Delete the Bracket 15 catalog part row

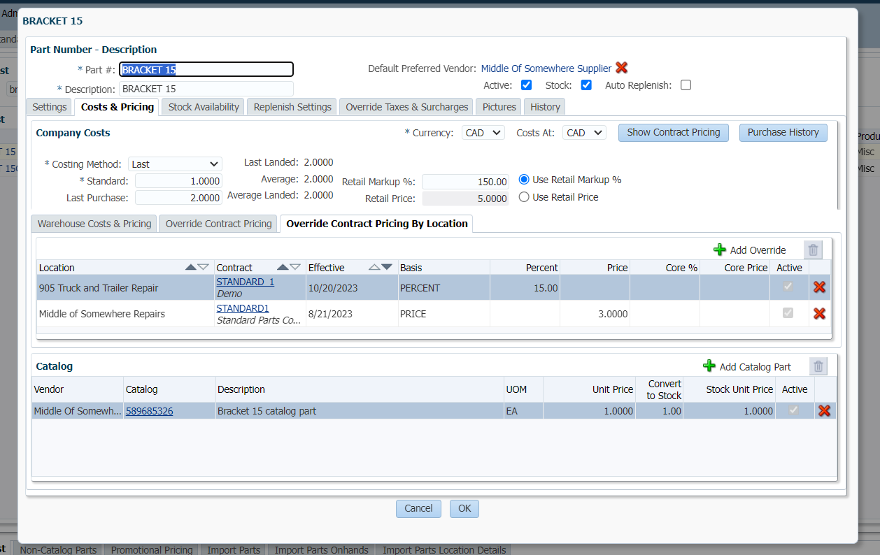coord(824,411)
